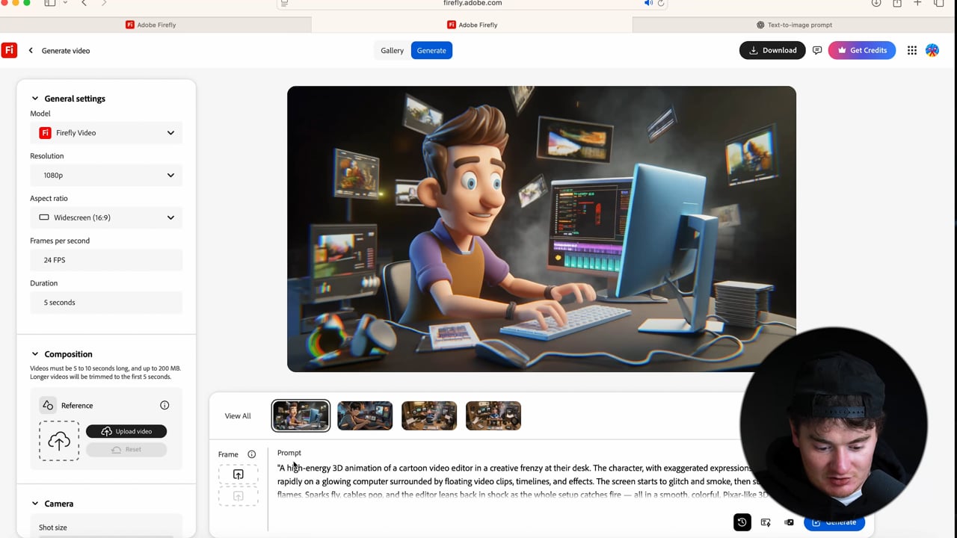957x538 pixels.
Task: Mute the tab audio speaker icon
Action: point(648,4)
